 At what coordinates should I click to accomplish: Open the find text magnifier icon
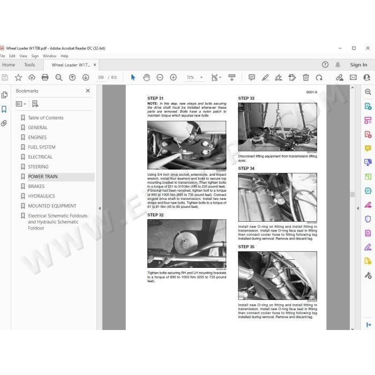(x=58, y=78)
